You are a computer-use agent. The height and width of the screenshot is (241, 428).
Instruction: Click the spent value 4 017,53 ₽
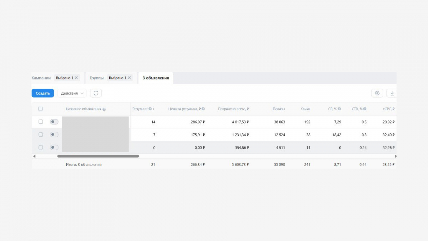click(x=240, y=122)
